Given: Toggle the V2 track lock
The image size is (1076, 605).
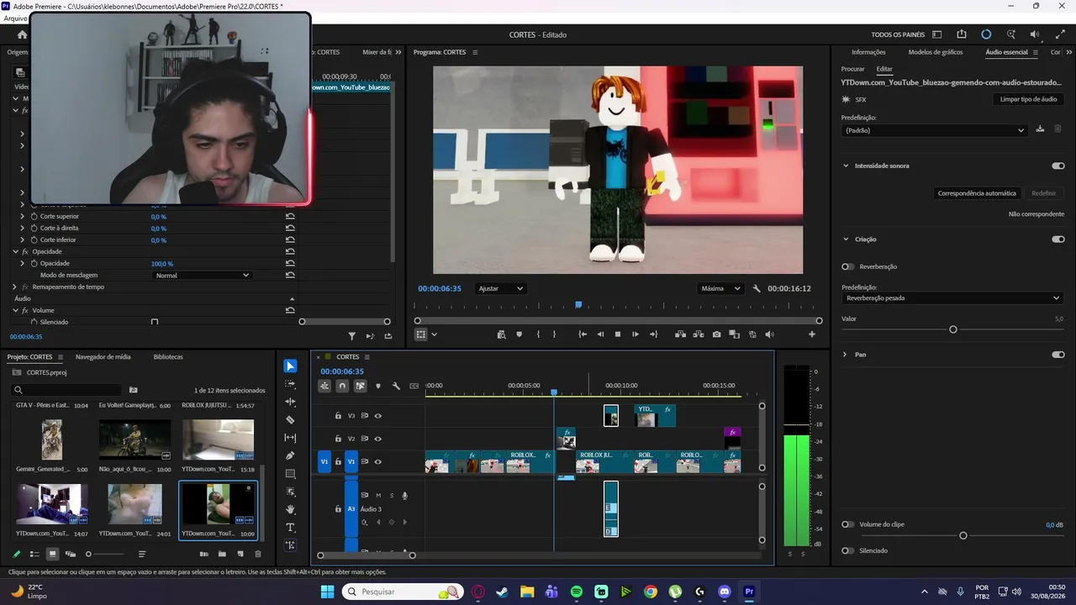Looking at the screenshot, I should (338, 439).
